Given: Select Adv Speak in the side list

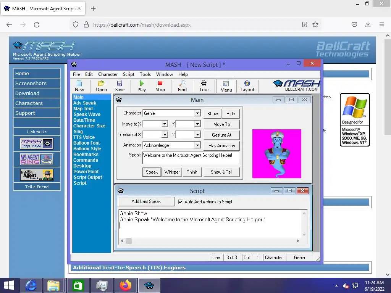Looking at the screenshot, I should pos(85,103).
